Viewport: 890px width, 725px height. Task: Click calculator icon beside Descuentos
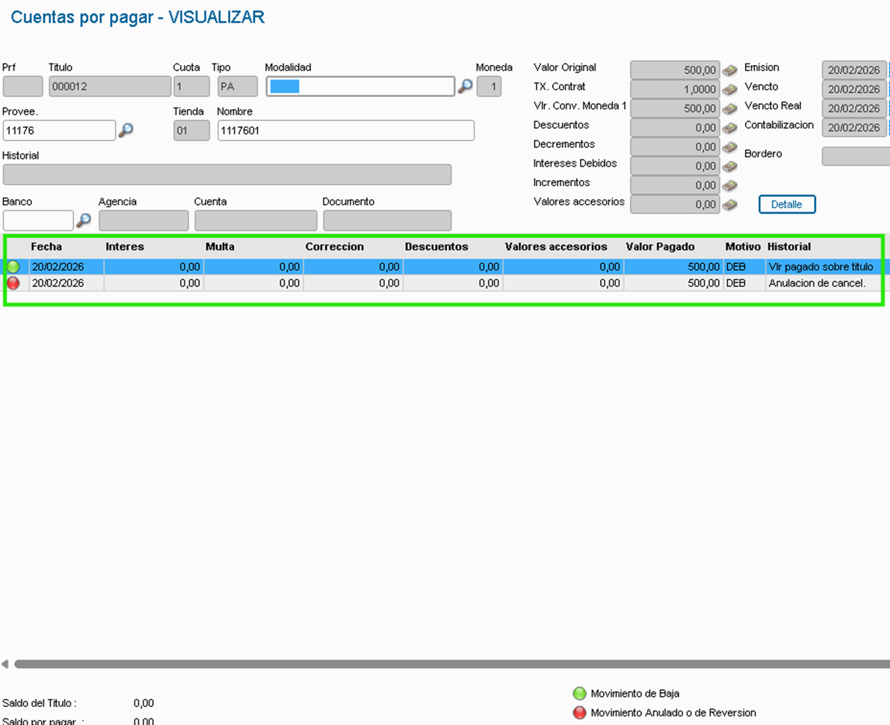click(x=730, y=128)
